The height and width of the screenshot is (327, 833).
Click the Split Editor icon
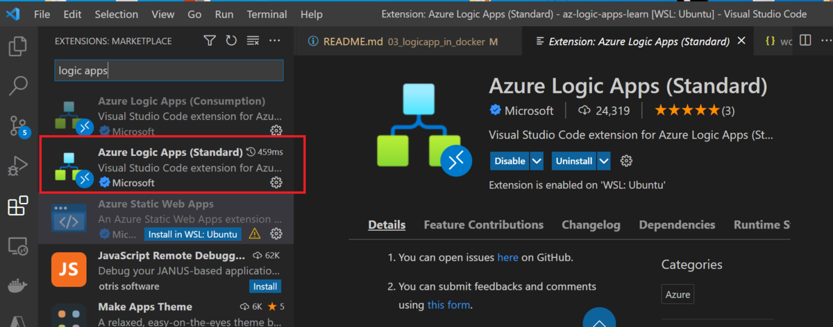(x=805, y=41)
